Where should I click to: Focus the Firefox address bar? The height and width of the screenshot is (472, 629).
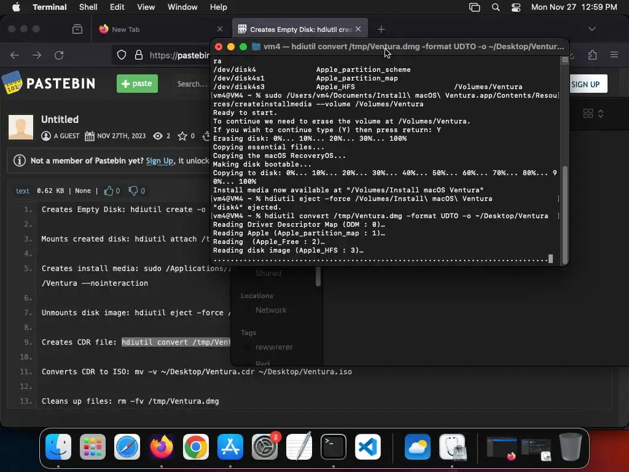pyautogui.click(x=179, y=55)
